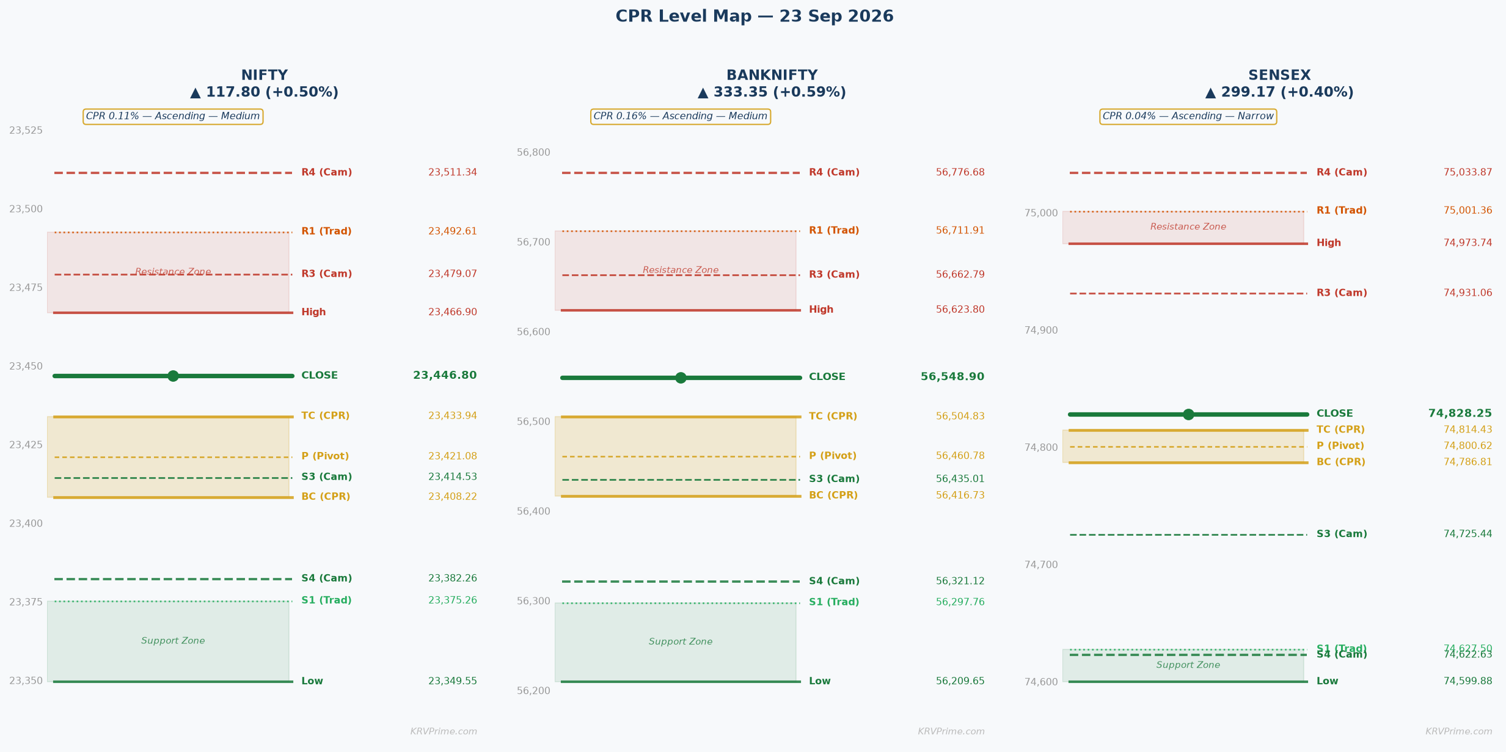Click SENSEX close value 74,828.25
The width and height of the screenshot is (1506, 752).
1460,414
